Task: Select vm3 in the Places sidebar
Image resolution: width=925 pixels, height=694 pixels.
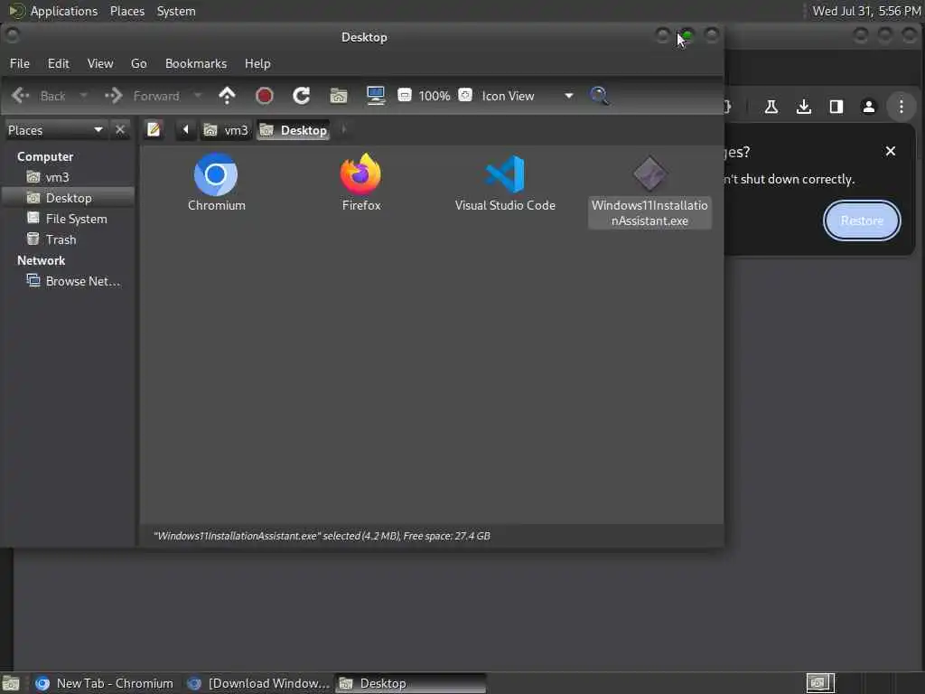Action: coord(69,177)
